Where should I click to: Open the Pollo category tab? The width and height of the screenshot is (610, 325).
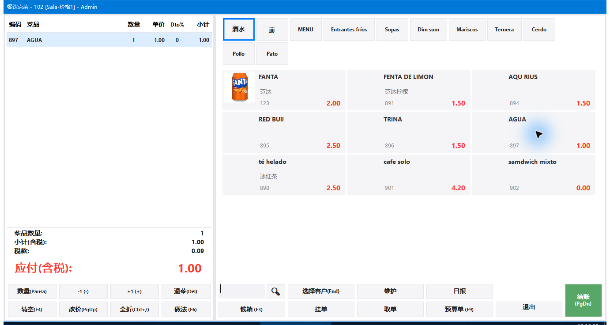[x=239, y=54]
